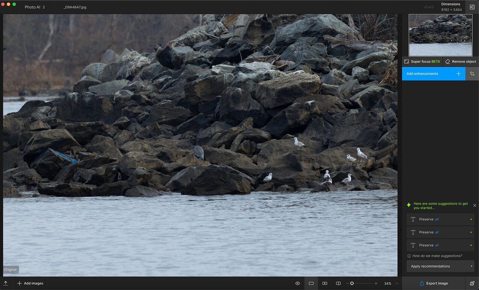The height and width of the screenshot is (290, 479).
Task: Open the 'all' selector in second Preserve row
Action: [x=437, y=232]
